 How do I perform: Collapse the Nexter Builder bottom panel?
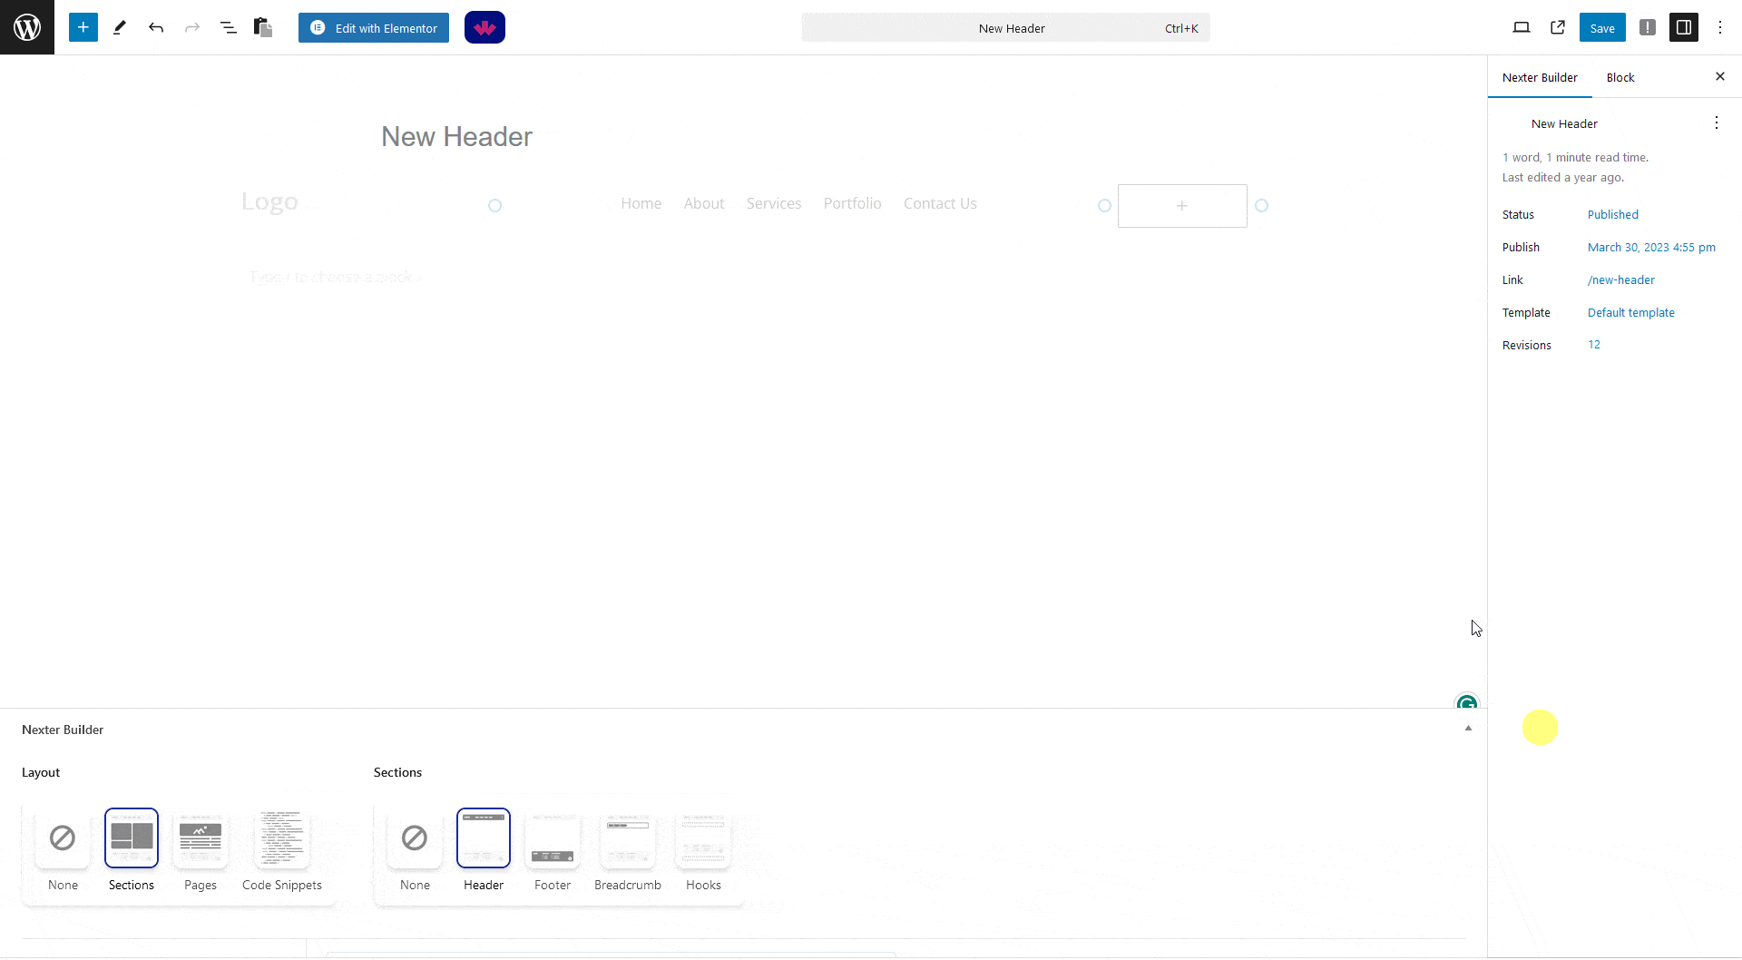1468,729
